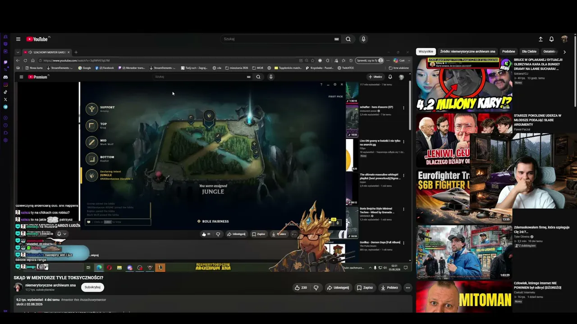The image size is (577, 324).
Task: Open options for schafter - hors d'oeuvre video
Action: click(403, 108)
